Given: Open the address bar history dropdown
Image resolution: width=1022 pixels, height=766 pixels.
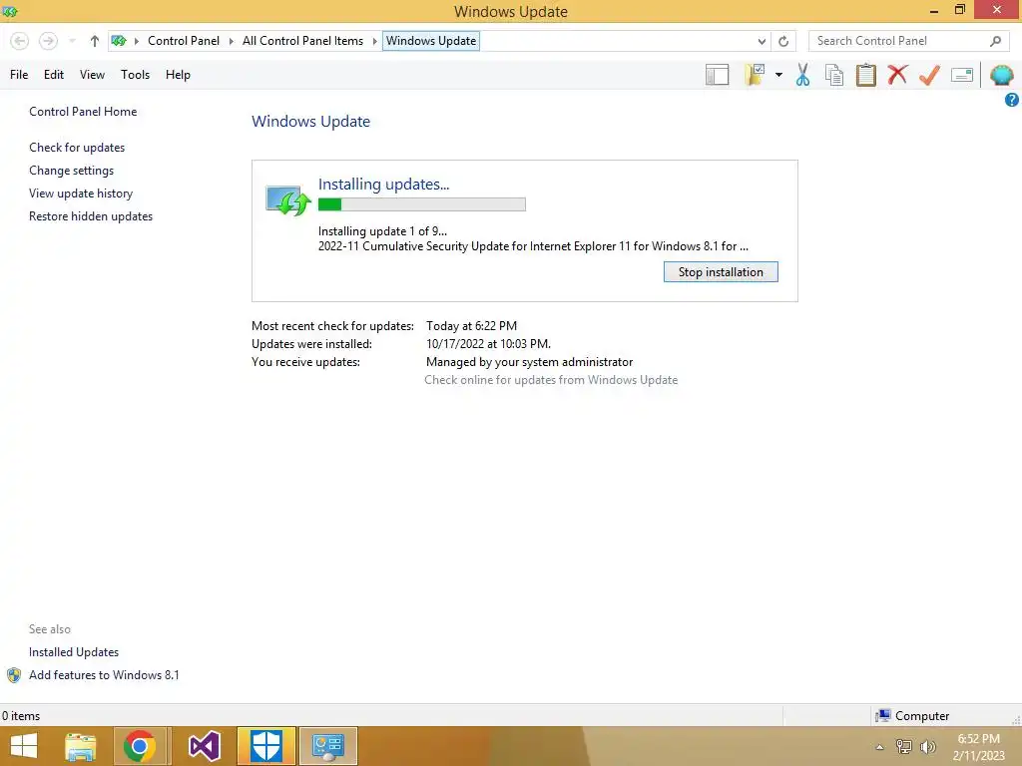Looking at the screenshot, I should tap(762, 41).
